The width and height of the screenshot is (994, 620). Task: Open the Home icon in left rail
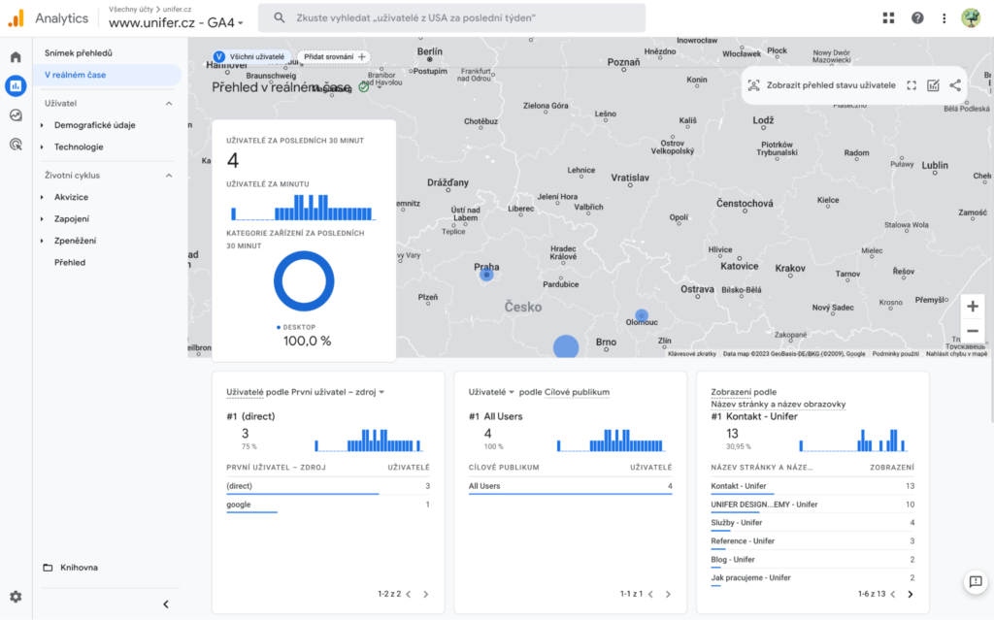[16, 57]
